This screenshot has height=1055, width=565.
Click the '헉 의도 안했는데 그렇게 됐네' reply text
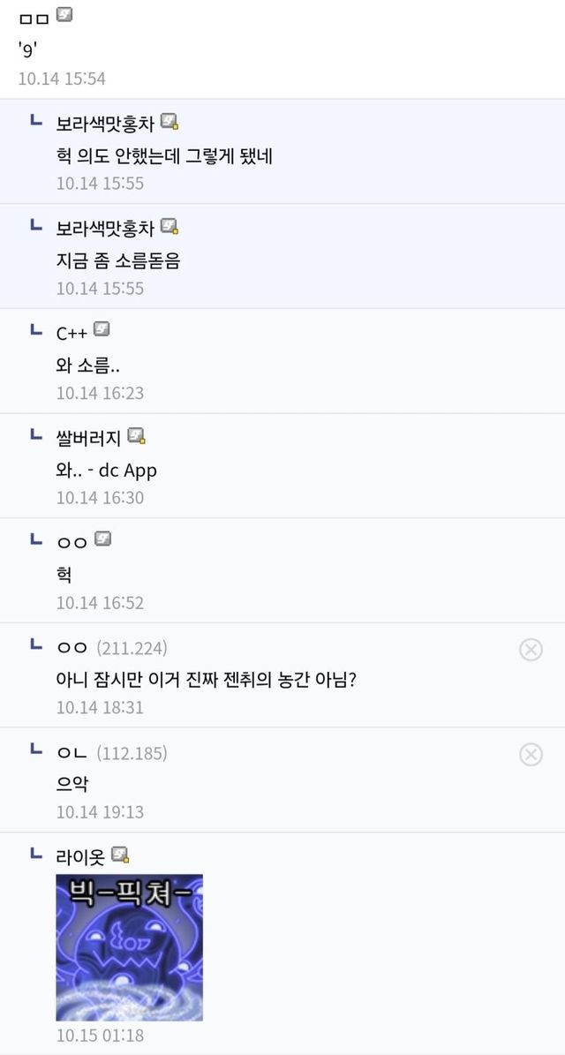click(x=164, y=156)
